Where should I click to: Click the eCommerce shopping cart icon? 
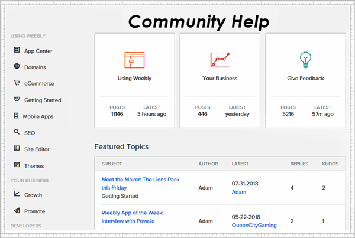point(17,83)
